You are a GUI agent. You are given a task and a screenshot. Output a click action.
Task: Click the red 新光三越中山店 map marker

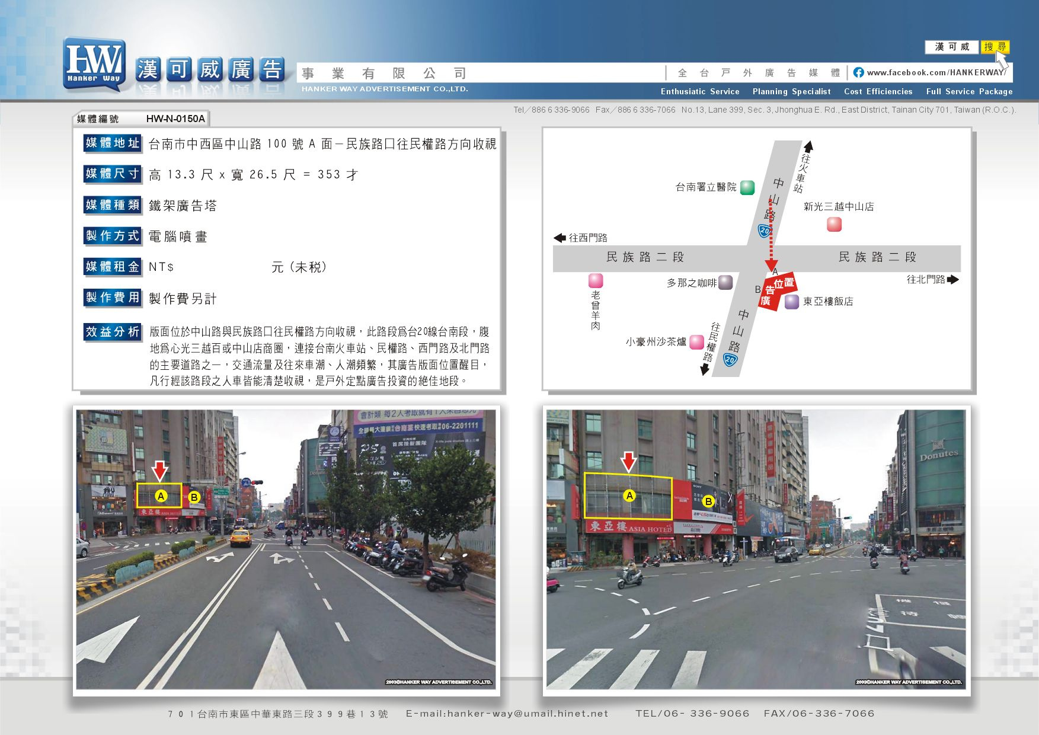[x=834, y=224]
